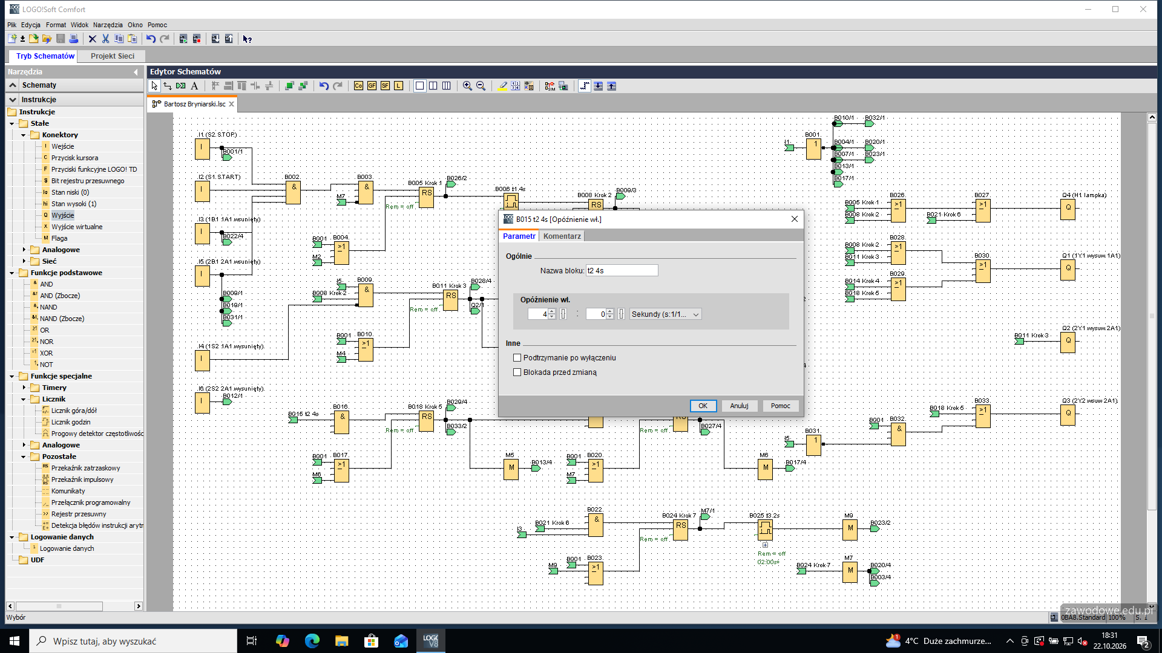The width and height of the screenshot is (1162, 653).
Task: Expand the Schematy panel header
Action: tap(13, 85)
